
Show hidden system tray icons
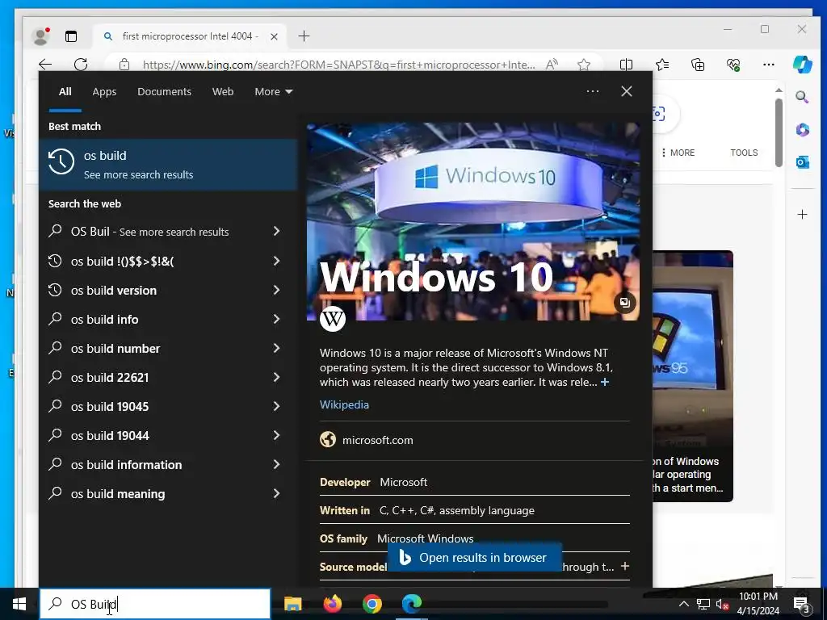point(683,604)
